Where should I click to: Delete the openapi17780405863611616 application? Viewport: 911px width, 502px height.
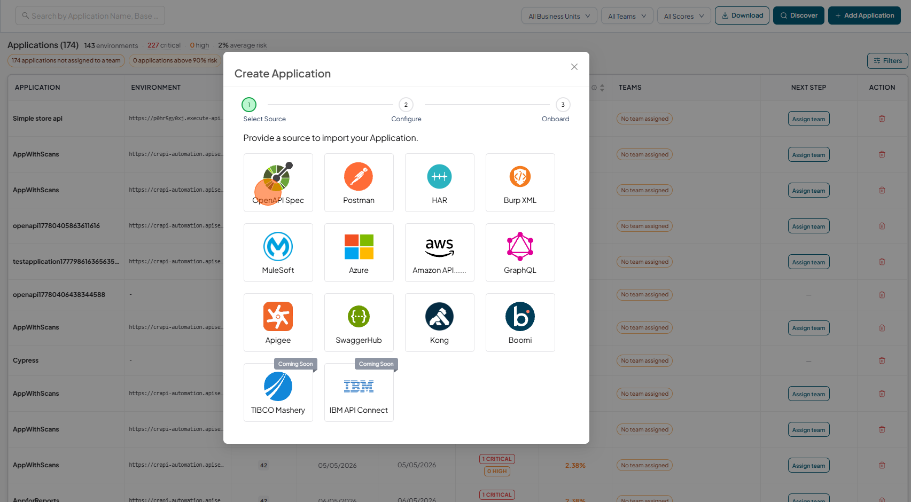pos(882,226)
